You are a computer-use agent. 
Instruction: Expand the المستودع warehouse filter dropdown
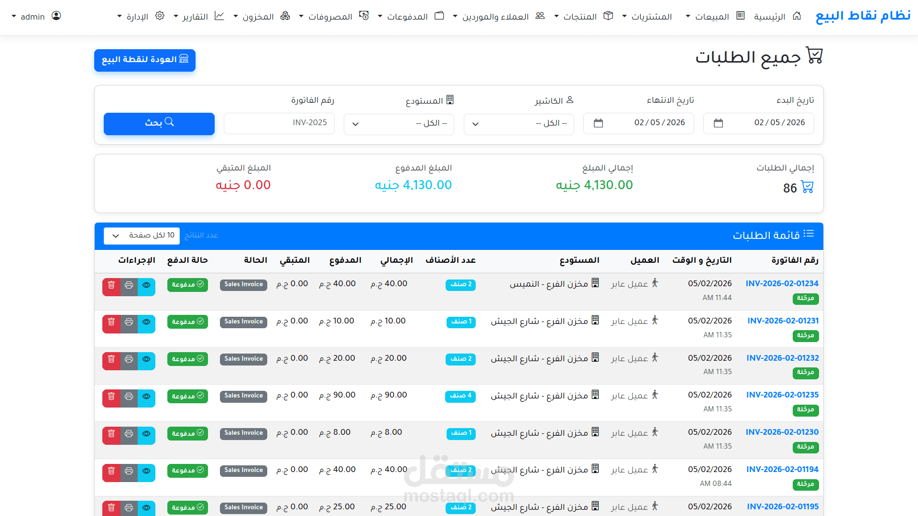tap(399, 124)
